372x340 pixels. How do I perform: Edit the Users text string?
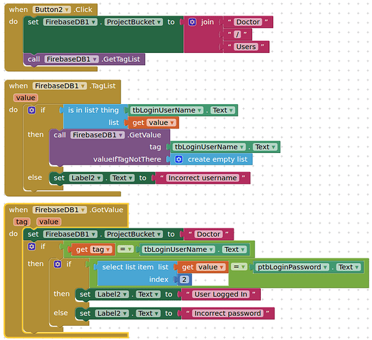click(246, 47)
